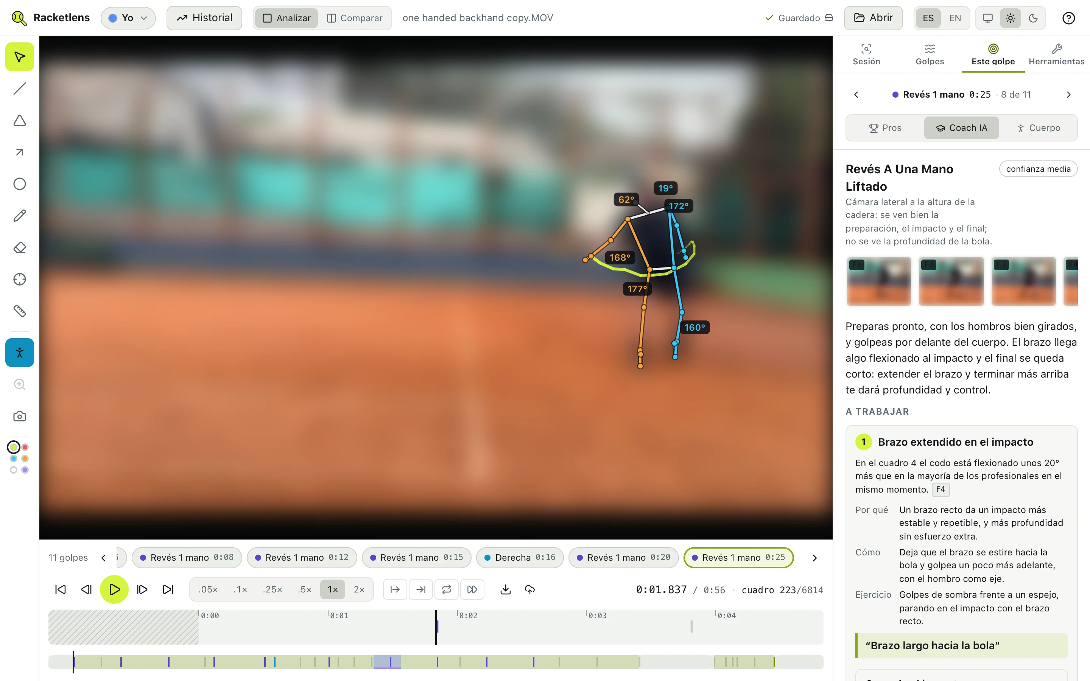Click the set in-point marker button
1090x681 pixels.
coord(395,589)
